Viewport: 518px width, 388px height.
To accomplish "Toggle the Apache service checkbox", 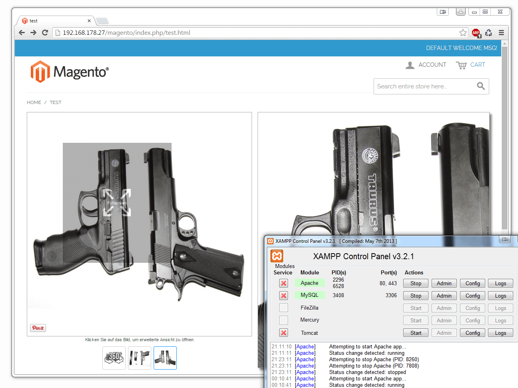I will (x=284, y=283).
